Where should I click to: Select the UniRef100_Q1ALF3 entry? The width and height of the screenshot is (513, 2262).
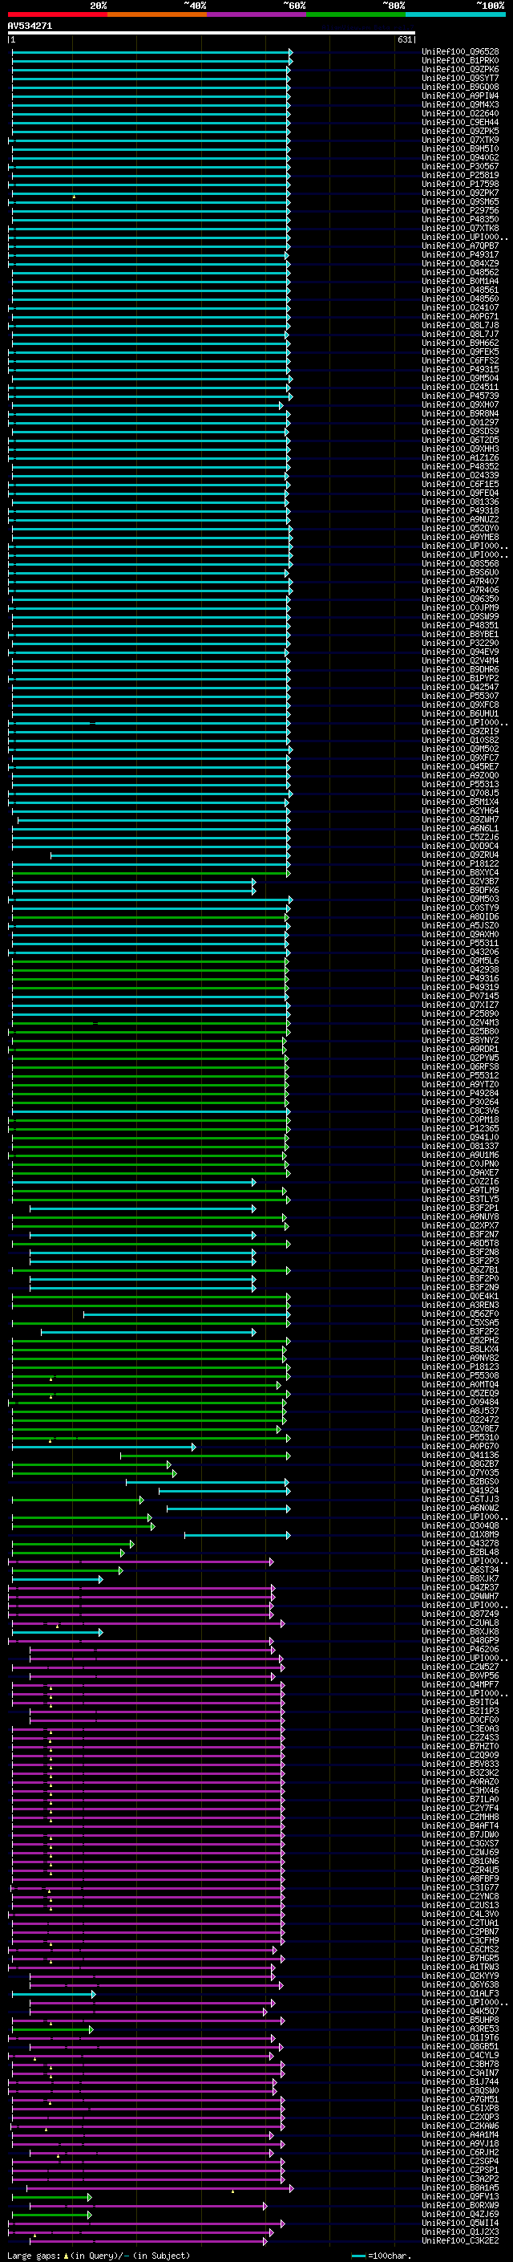(x=460, y=1993)
